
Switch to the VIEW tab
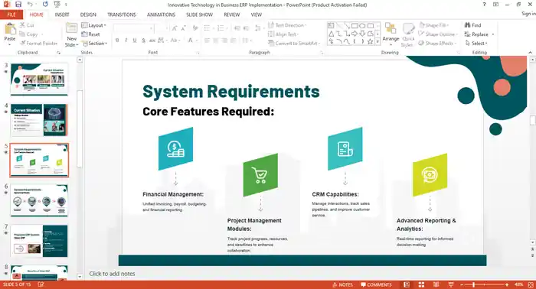[x=257, y=15]
